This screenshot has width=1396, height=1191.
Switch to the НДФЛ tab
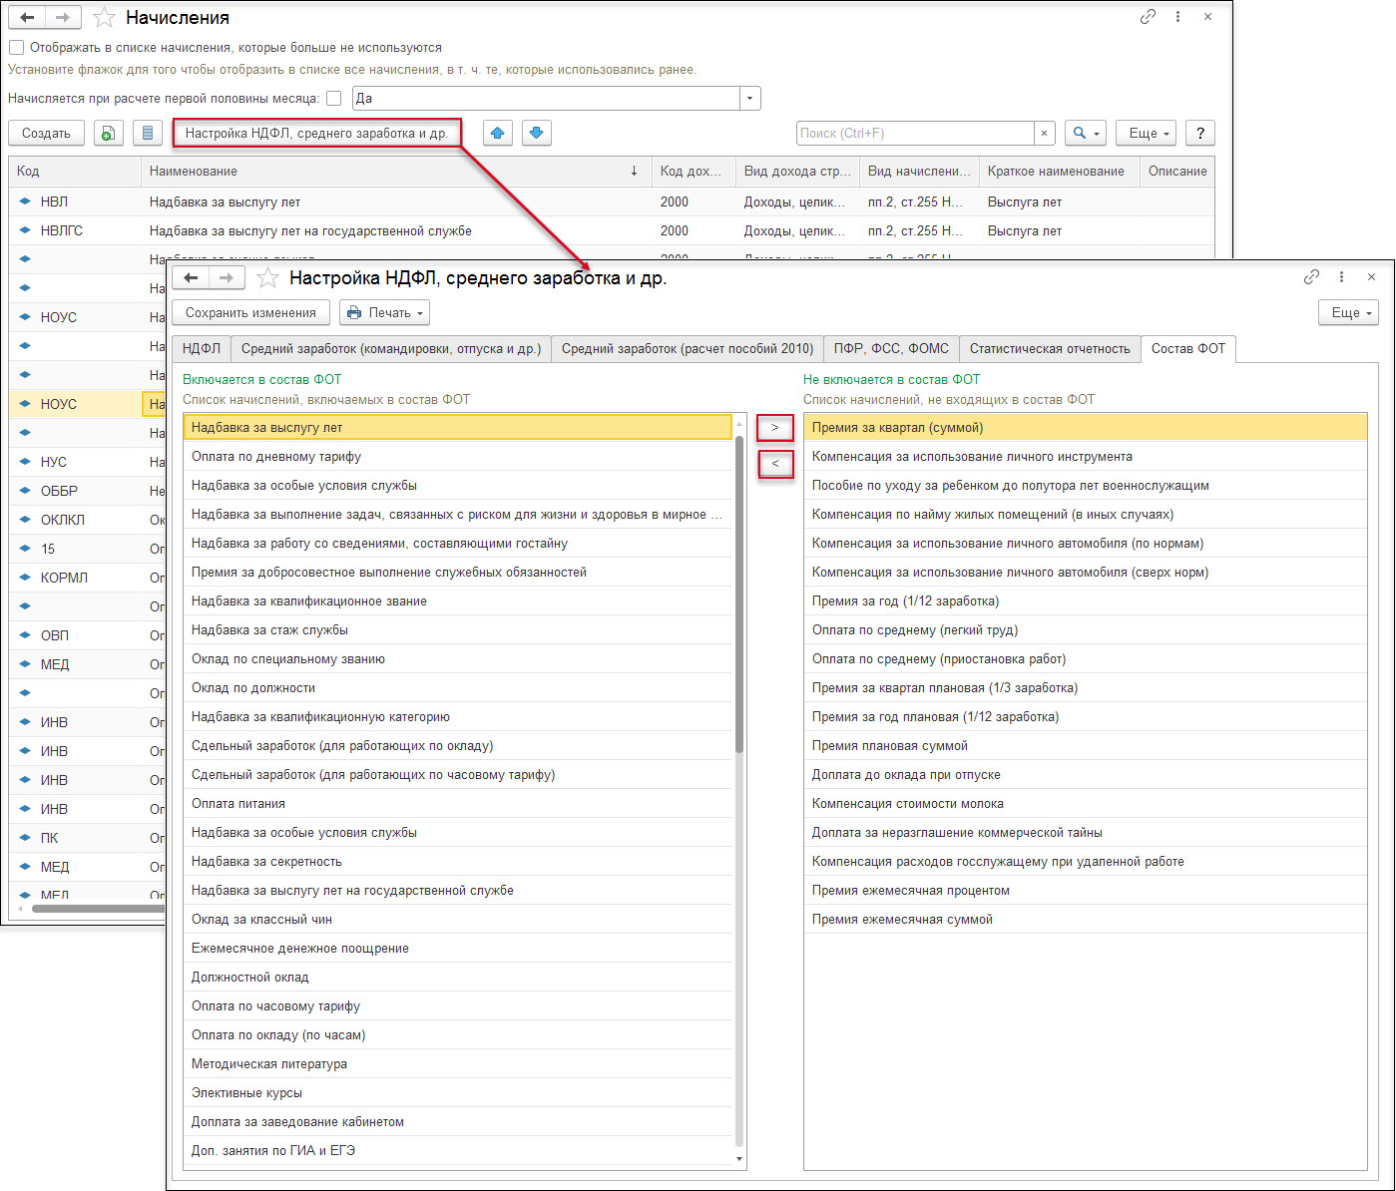click(x=202, y=348)
